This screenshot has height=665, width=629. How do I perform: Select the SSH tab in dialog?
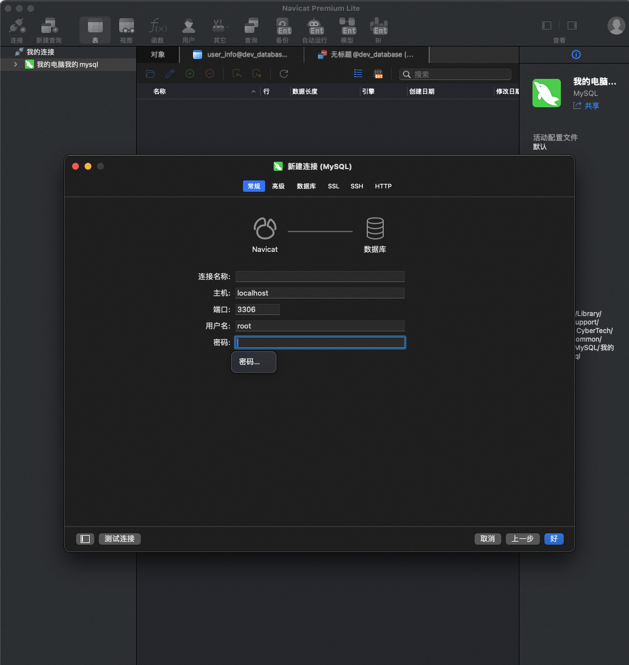tap(357, 186)
